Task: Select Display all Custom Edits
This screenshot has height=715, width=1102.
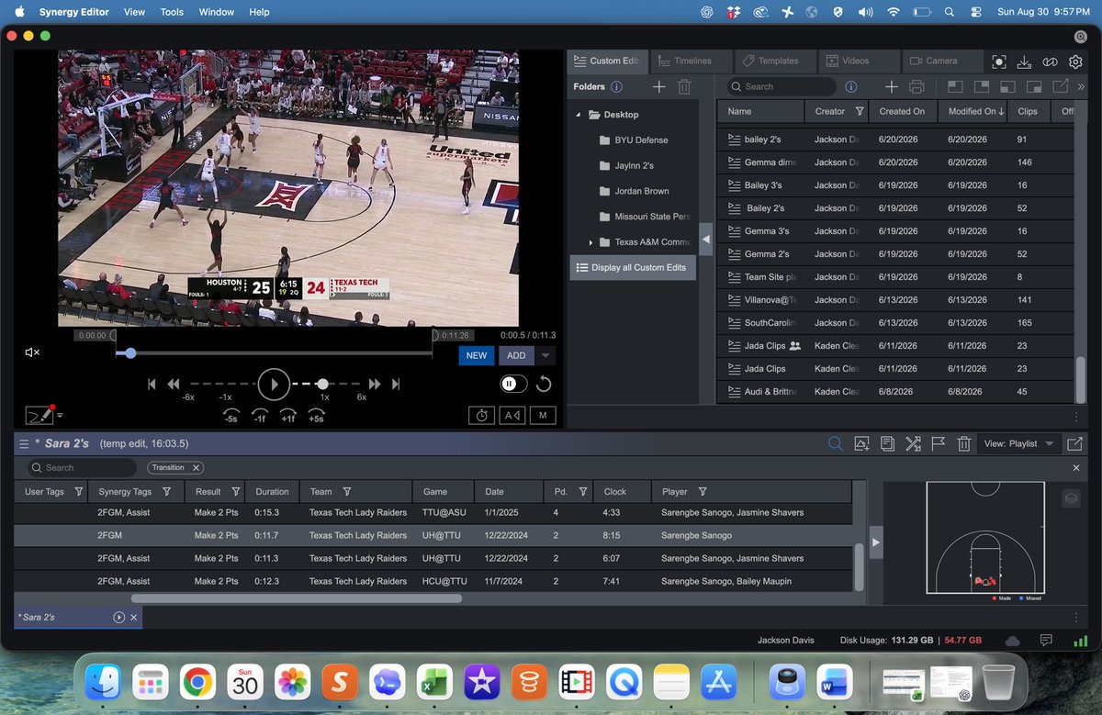Action: point(632,268)
